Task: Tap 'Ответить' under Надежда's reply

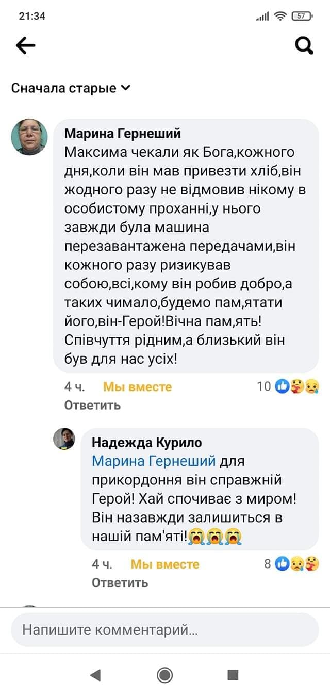Action: [x=120, y=582]
